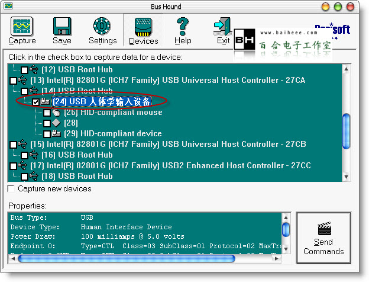Click the green window button in the title bar

point(338,7)
